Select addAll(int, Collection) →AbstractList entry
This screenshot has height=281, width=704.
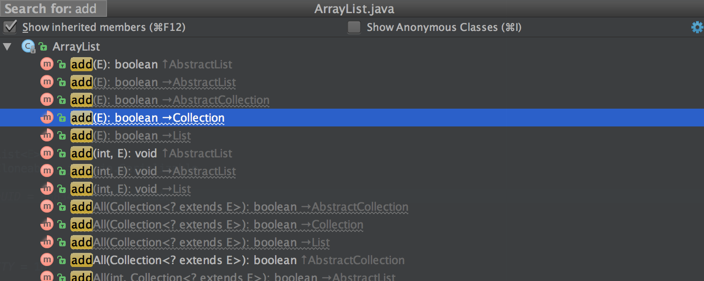coord(352,276)
